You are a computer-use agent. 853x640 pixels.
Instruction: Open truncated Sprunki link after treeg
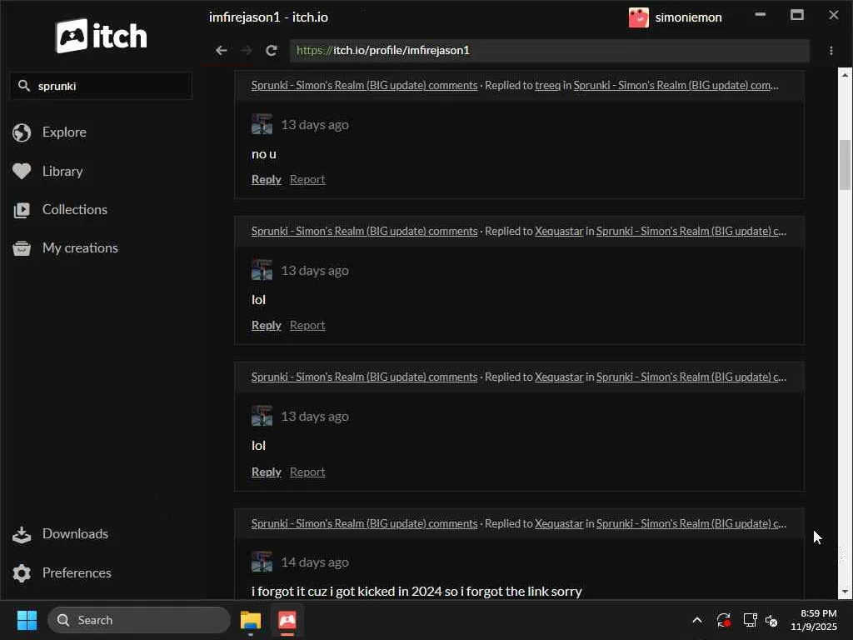point(676,86)
